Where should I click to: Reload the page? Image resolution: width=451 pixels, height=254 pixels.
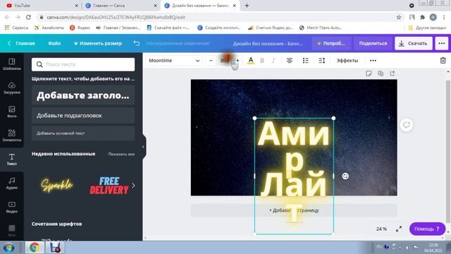(x=28, y=17)
